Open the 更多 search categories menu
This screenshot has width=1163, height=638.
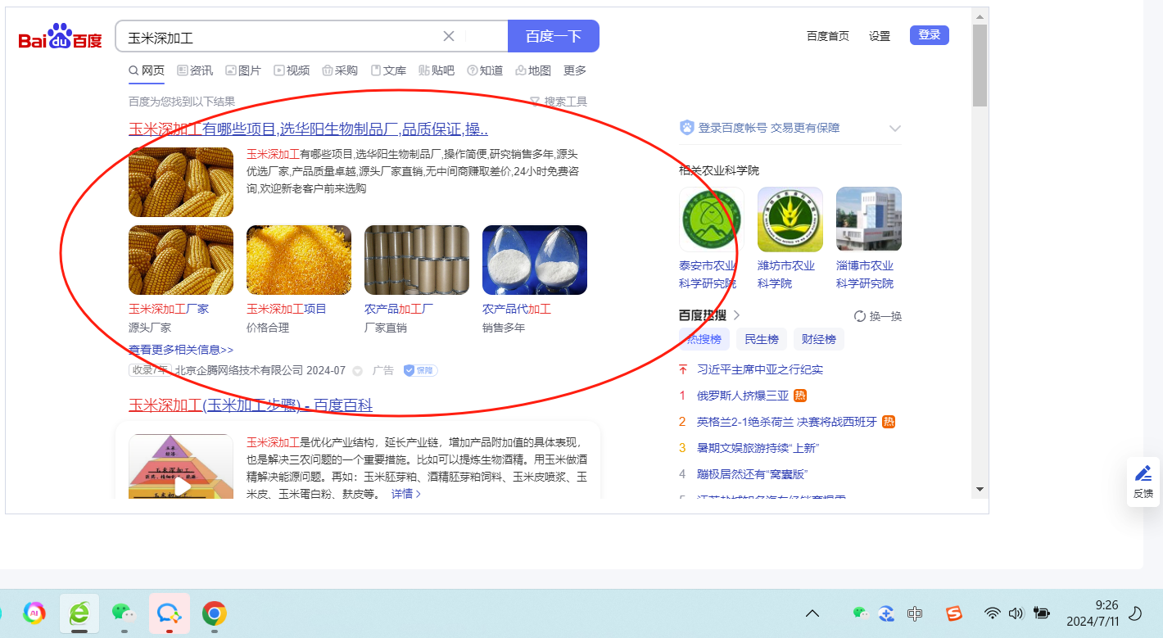[575, 70]
